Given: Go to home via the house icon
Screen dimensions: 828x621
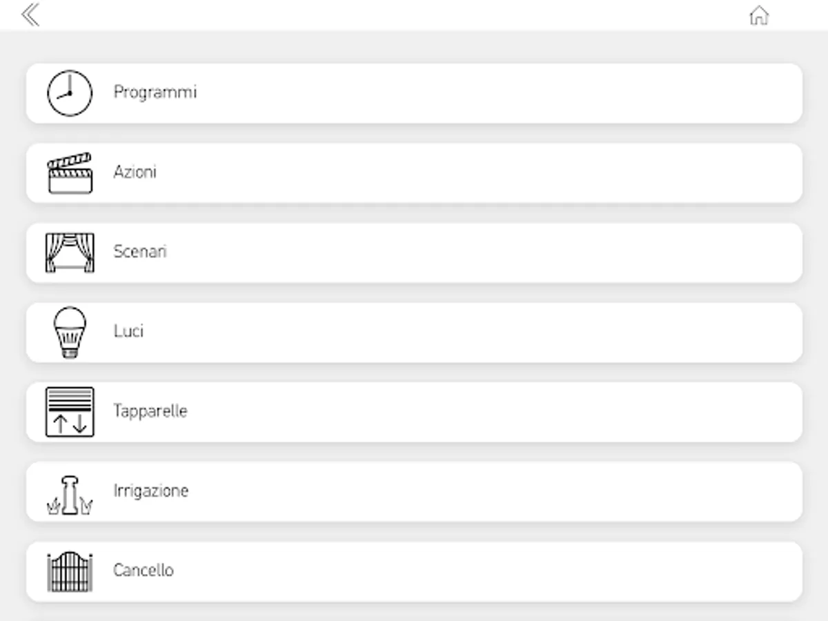Looking at the screenshot, I should [758, 15].
